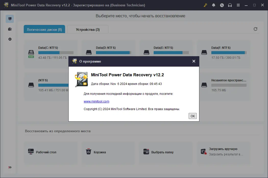Switch to Устройства (3) tab
268x178 pixels.
pyautogui.click(x=88, y=29)
